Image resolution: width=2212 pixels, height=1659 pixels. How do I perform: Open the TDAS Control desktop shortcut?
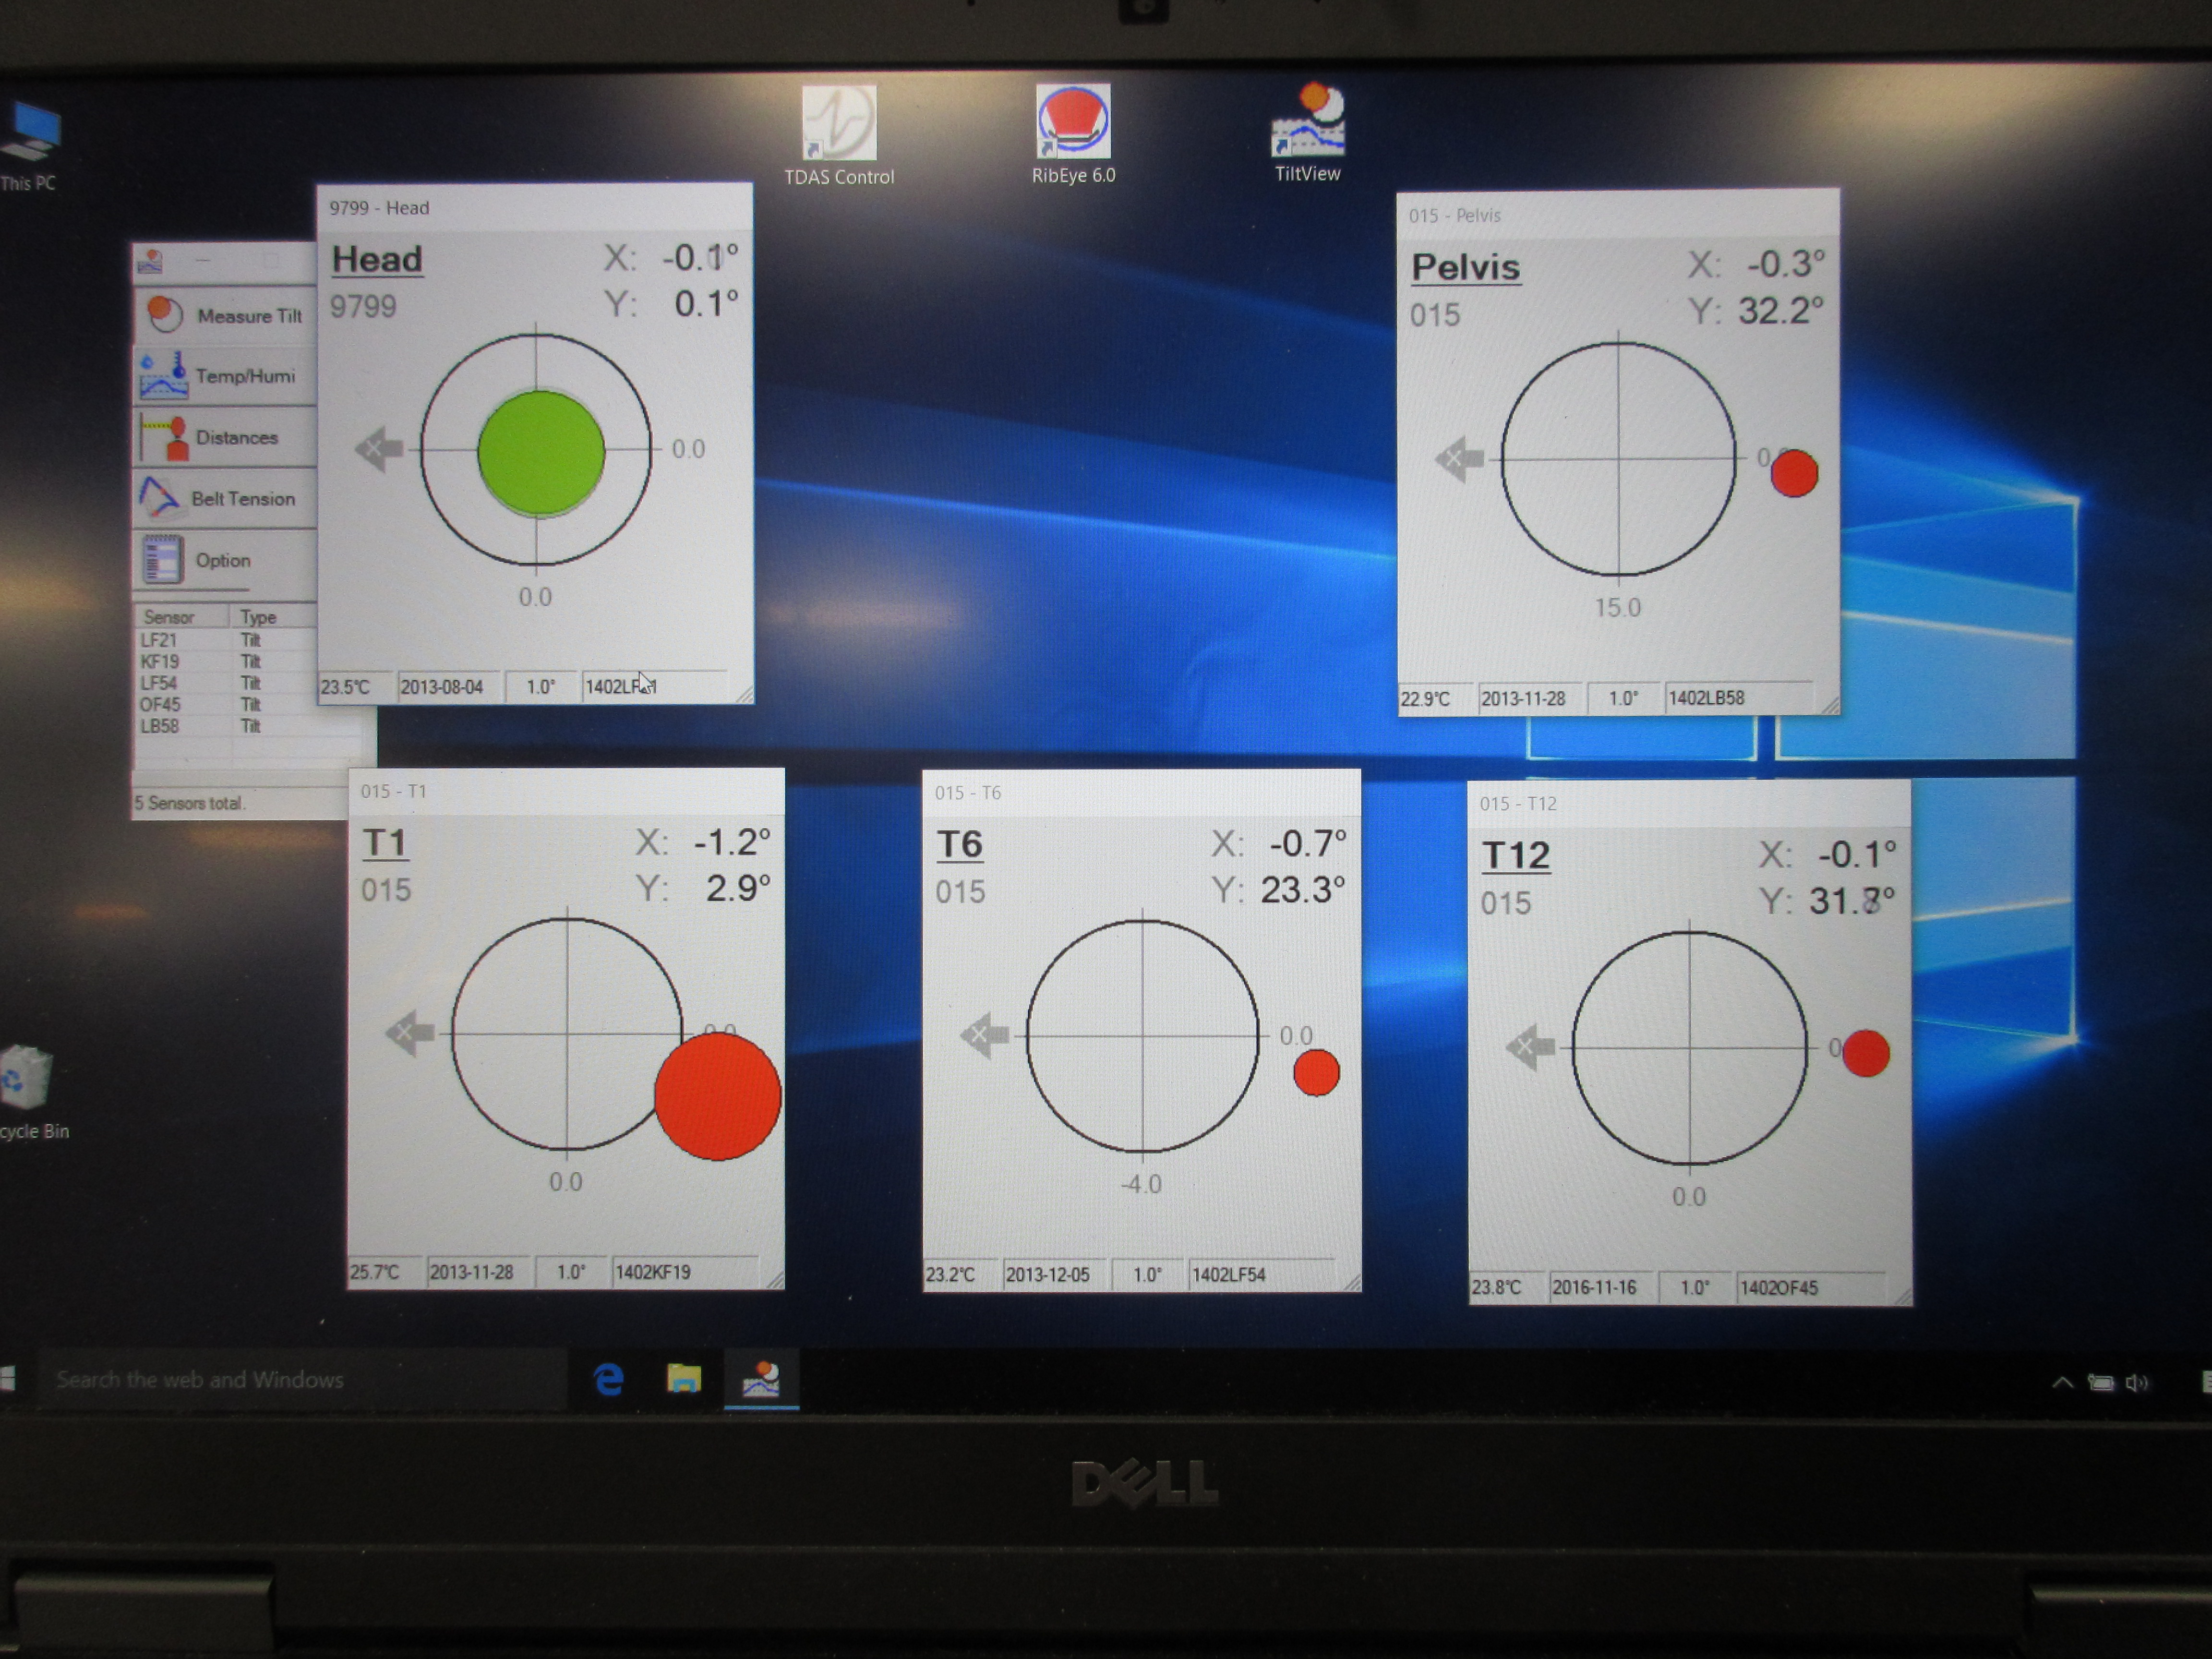[839, 135]
